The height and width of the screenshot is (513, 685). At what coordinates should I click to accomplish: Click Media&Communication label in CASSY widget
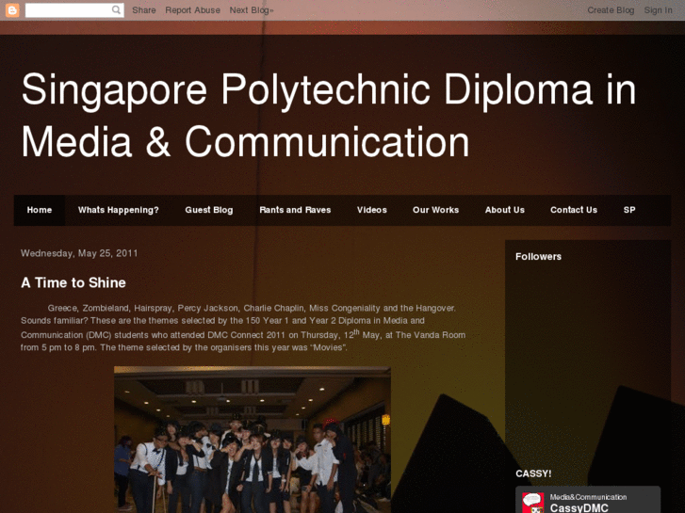(588, 497)
